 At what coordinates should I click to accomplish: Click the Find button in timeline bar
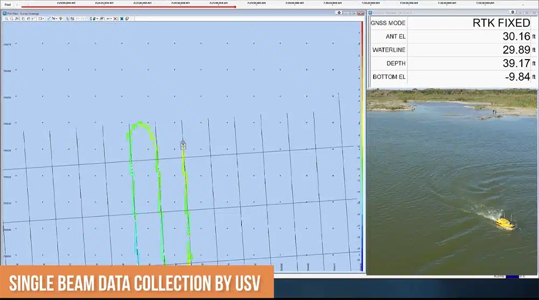coord(8,4)
